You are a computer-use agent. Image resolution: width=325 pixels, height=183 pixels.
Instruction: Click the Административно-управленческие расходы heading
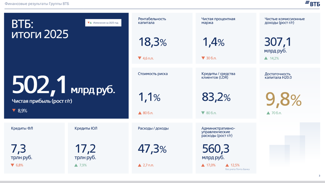coord(218,132)
